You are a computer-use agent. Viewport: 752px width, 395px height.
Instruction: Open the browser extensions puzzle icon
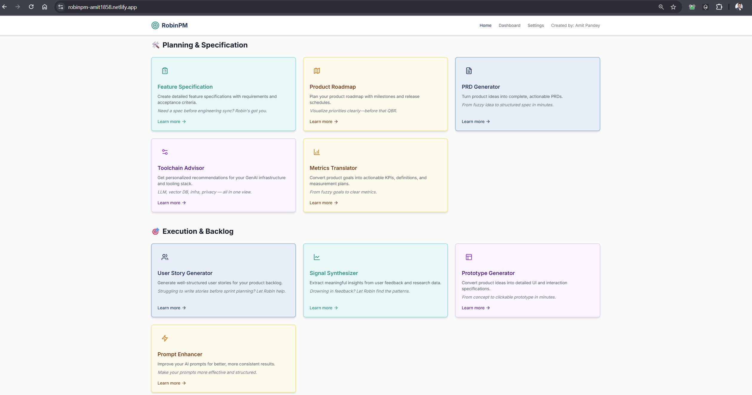[x=719, y=7]
